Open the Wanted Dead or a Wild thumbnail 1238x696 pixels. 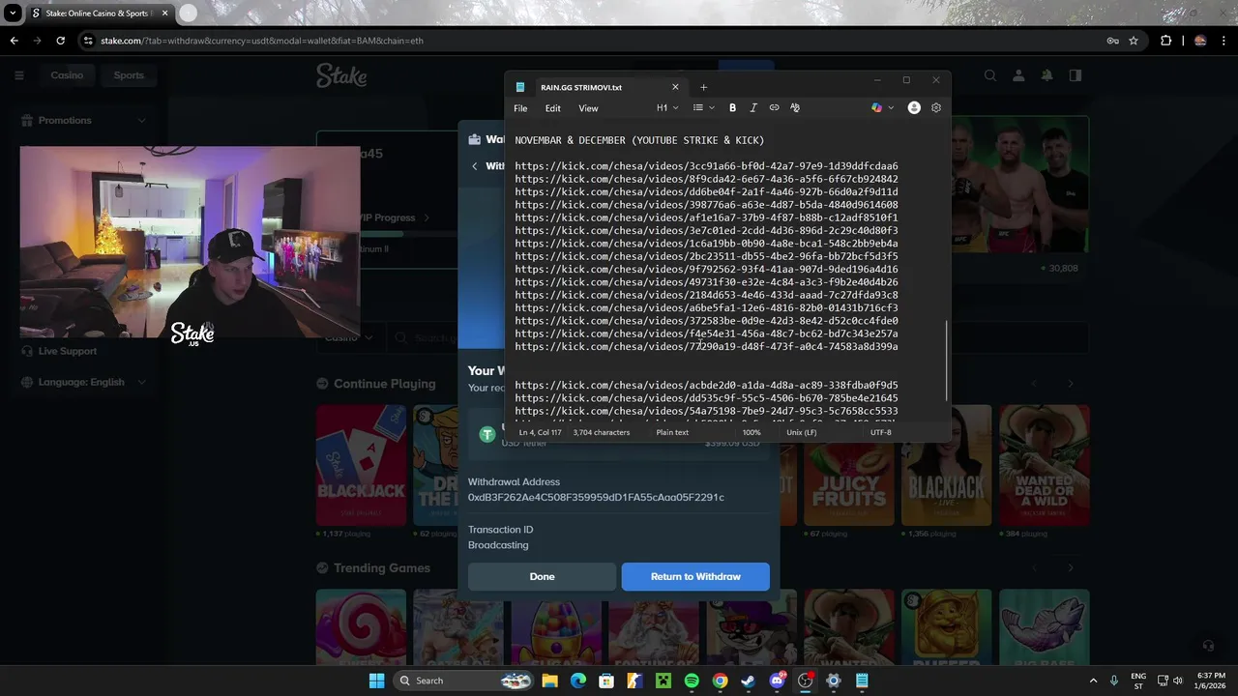(1044, 465)
